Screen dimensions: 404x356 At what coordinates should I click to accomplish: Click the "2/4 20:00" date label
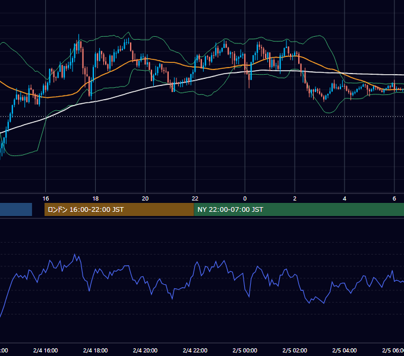[x=146, y=351]
